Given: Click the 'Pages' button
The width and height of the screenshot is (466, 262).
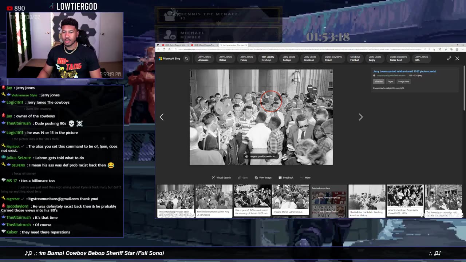Looking at the screenshot, I should coord(390,82).
